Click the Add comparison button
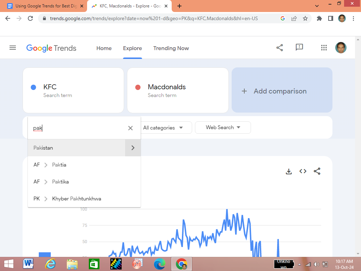The width and height of the screenshot is (361, 271). click(x=282, y=90)
